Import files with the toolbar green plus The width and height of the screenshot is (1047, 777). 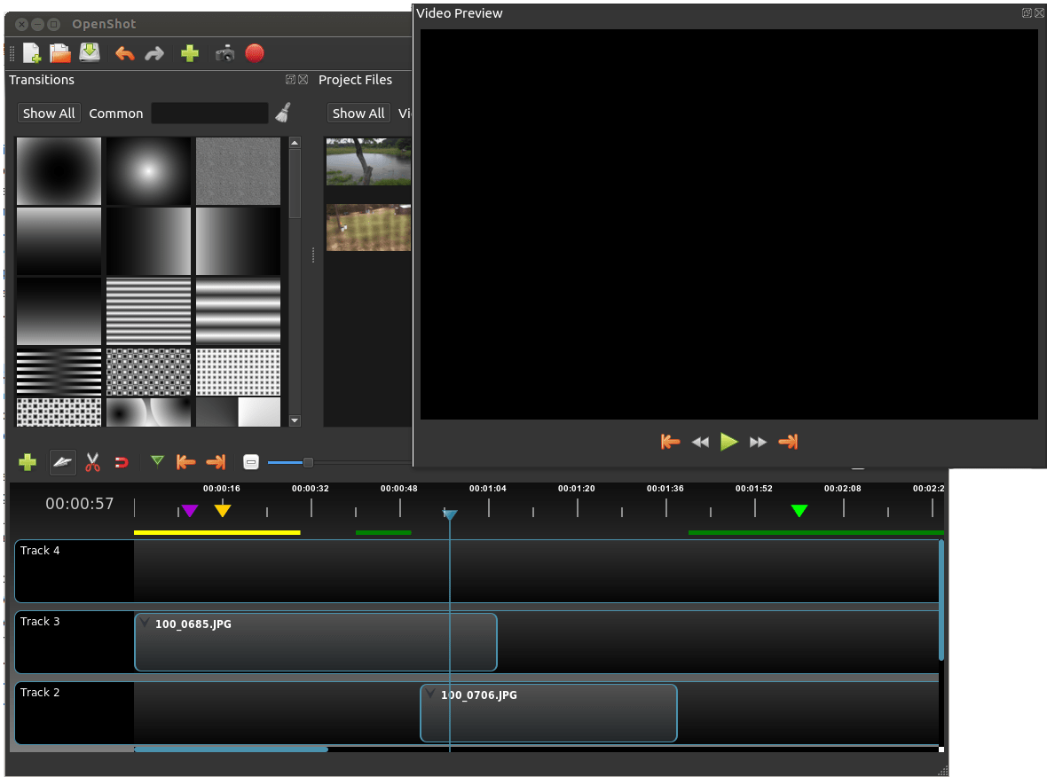point(190,53)
